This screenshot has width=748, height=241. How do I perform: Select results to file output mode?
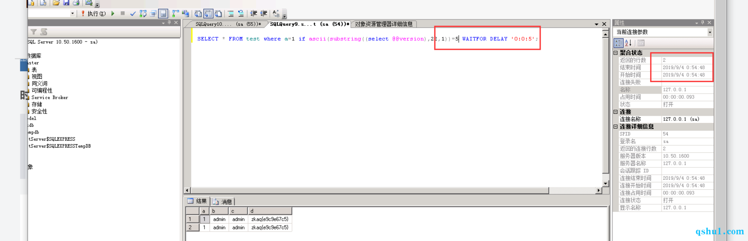click(x=218, y=14)
